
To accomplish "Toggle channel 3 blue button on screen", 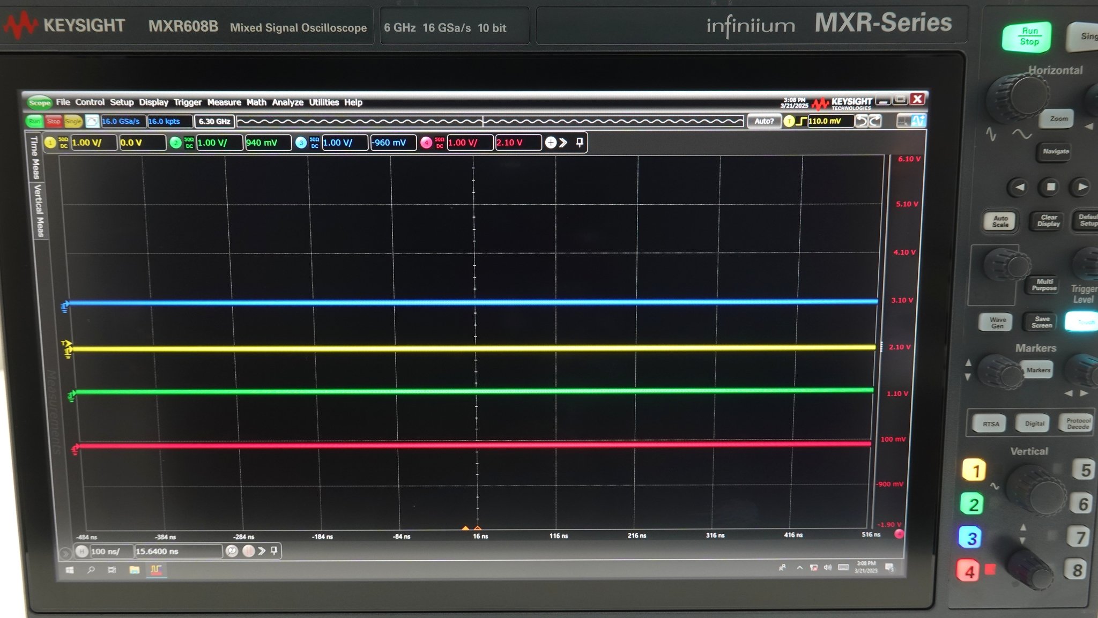I will (x=301, y=143).
